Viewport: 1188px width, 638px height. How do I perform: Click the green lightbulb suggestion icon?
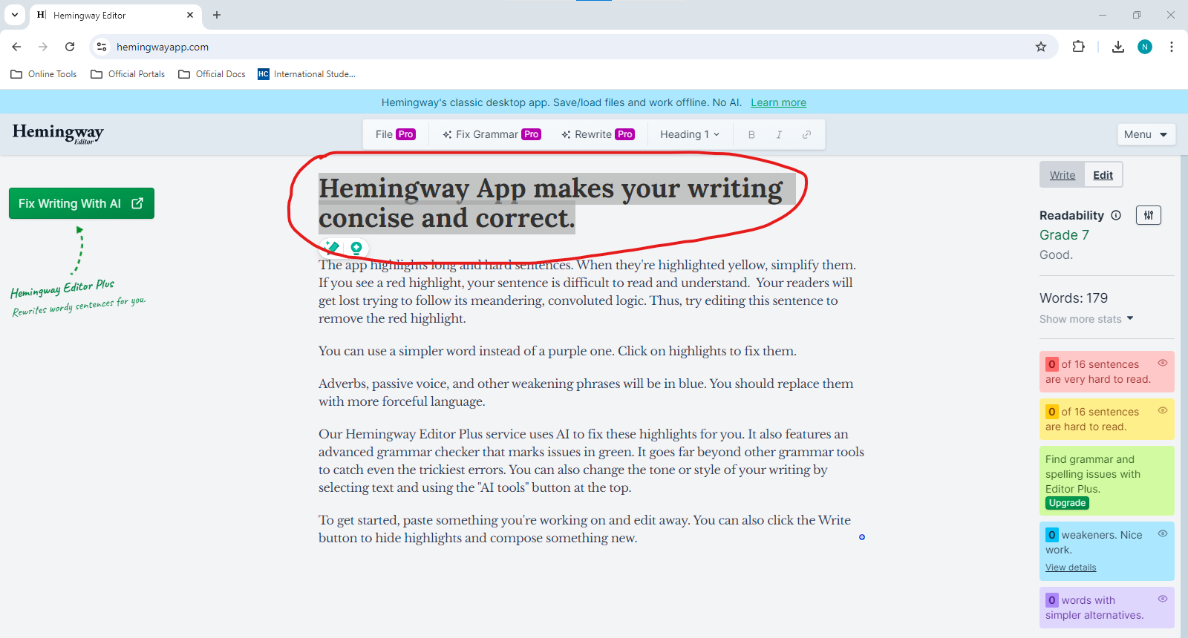tap(356, 248)
